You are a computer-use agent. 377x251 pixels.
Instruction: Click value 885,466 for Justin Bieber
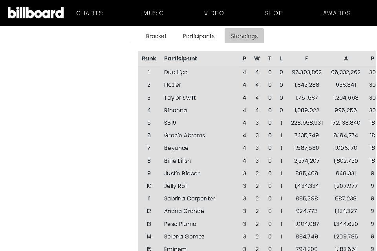tap(307, 173)
